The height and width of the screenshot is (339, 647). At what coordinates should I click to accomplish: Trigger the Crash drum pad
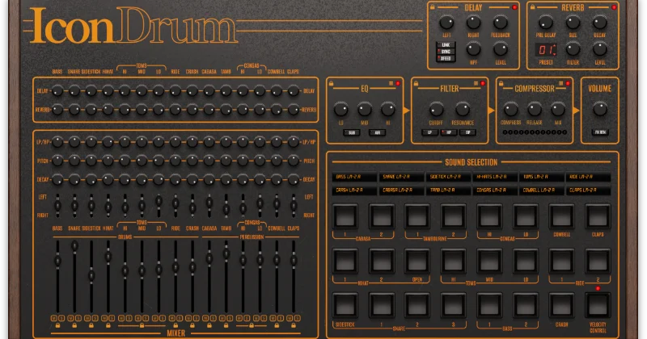[x=561, y=306]
